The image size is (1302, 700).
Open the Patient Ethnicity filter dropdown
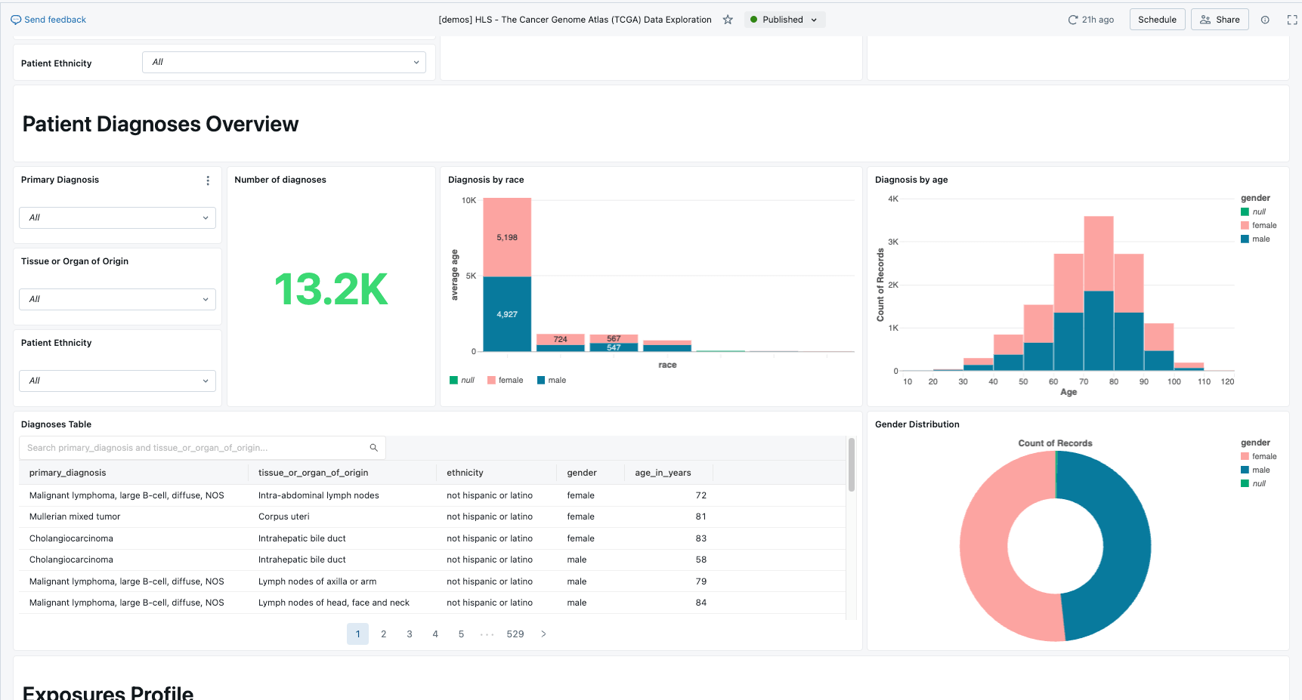[283, 62]
